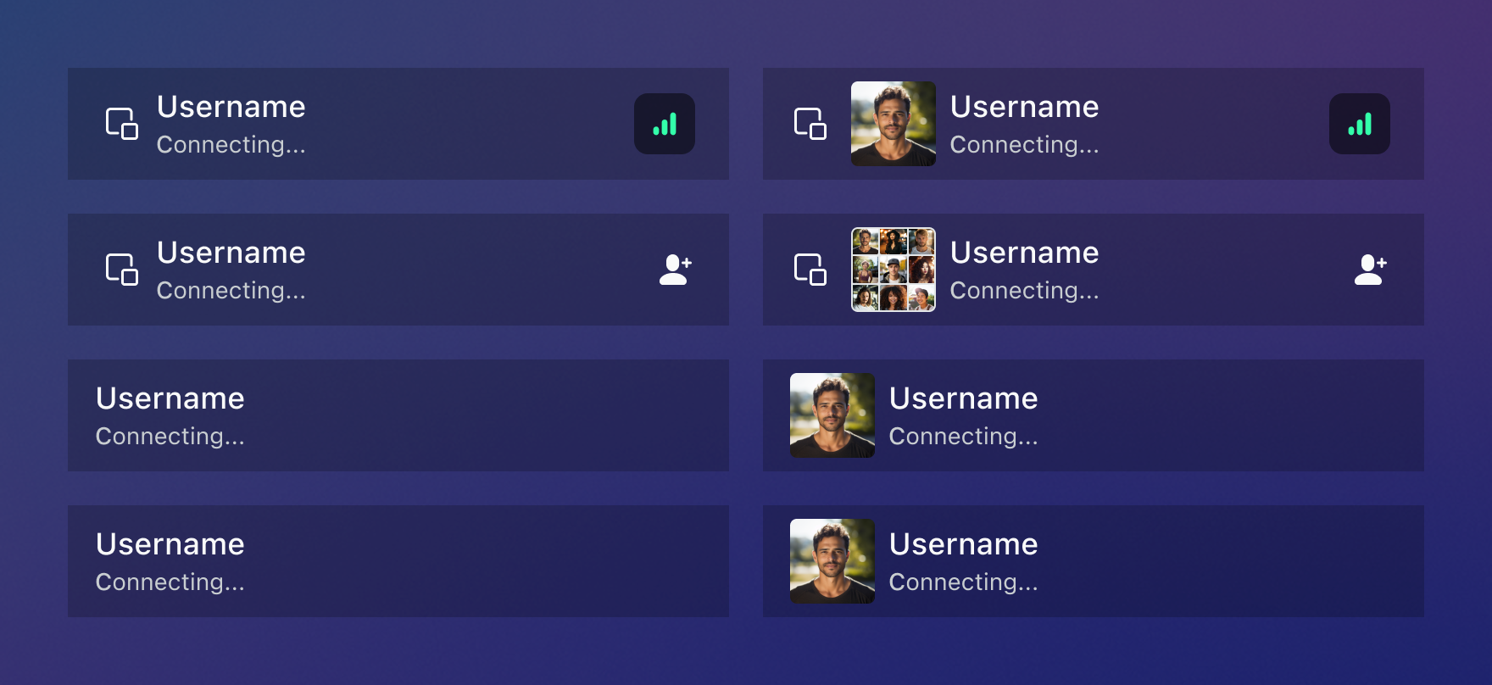The height and width of the screenshot is (685, 1492).
Task: Click Username in man's avatar card with signal button
Action: click(x=1024, y=107)
